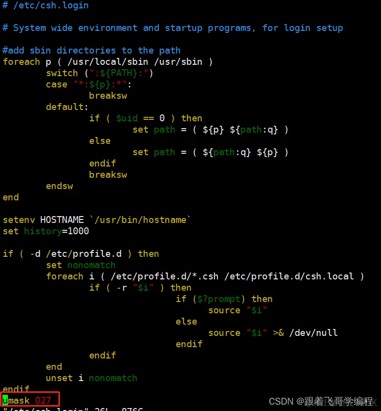Viewport: 381px width, 411px height.
Task: Click the 'System wide environment' comment line
Action: (173, 28)
